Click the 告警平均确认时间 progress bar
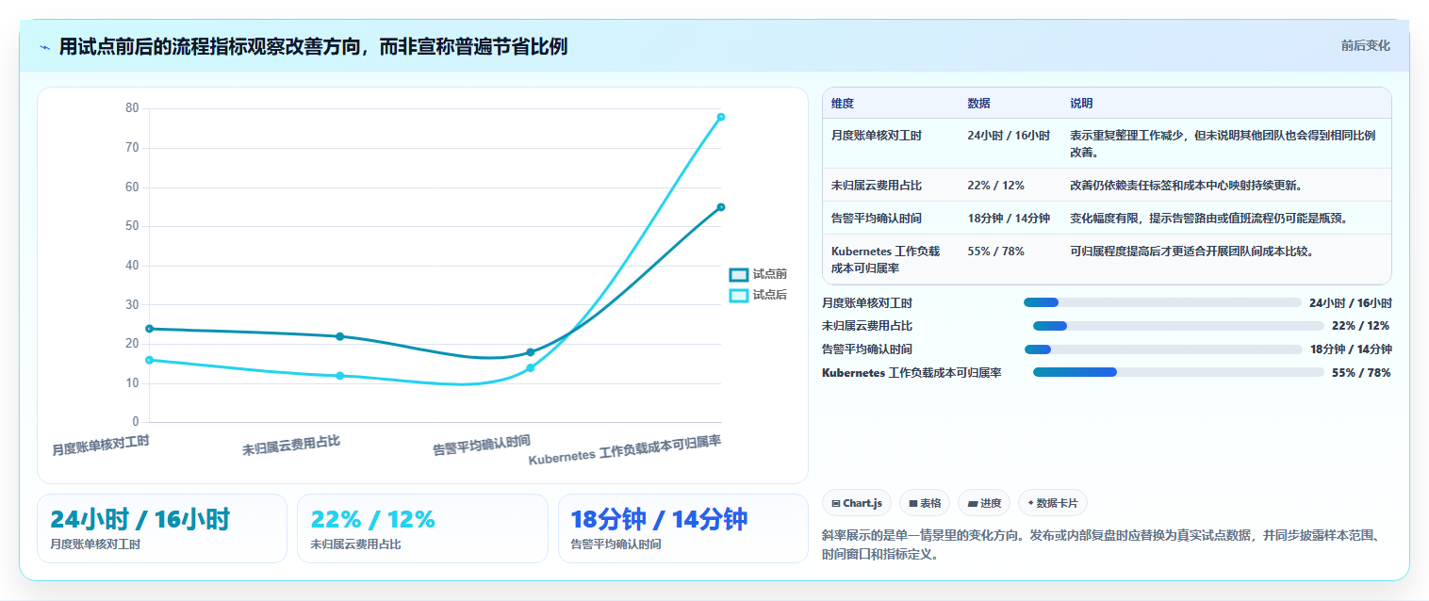Viewport: 1429px width, 601px height. (1163, 349)
